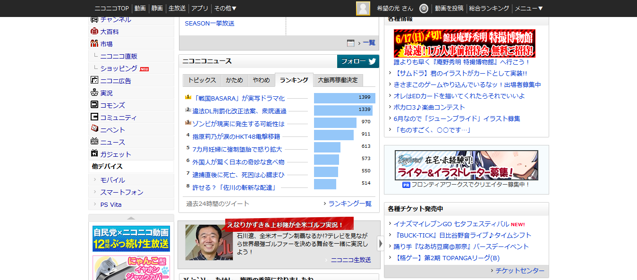Click the NEW badge next to ショッピング
The width and height of the screenshot is (637, 280).
click(144, 69)
